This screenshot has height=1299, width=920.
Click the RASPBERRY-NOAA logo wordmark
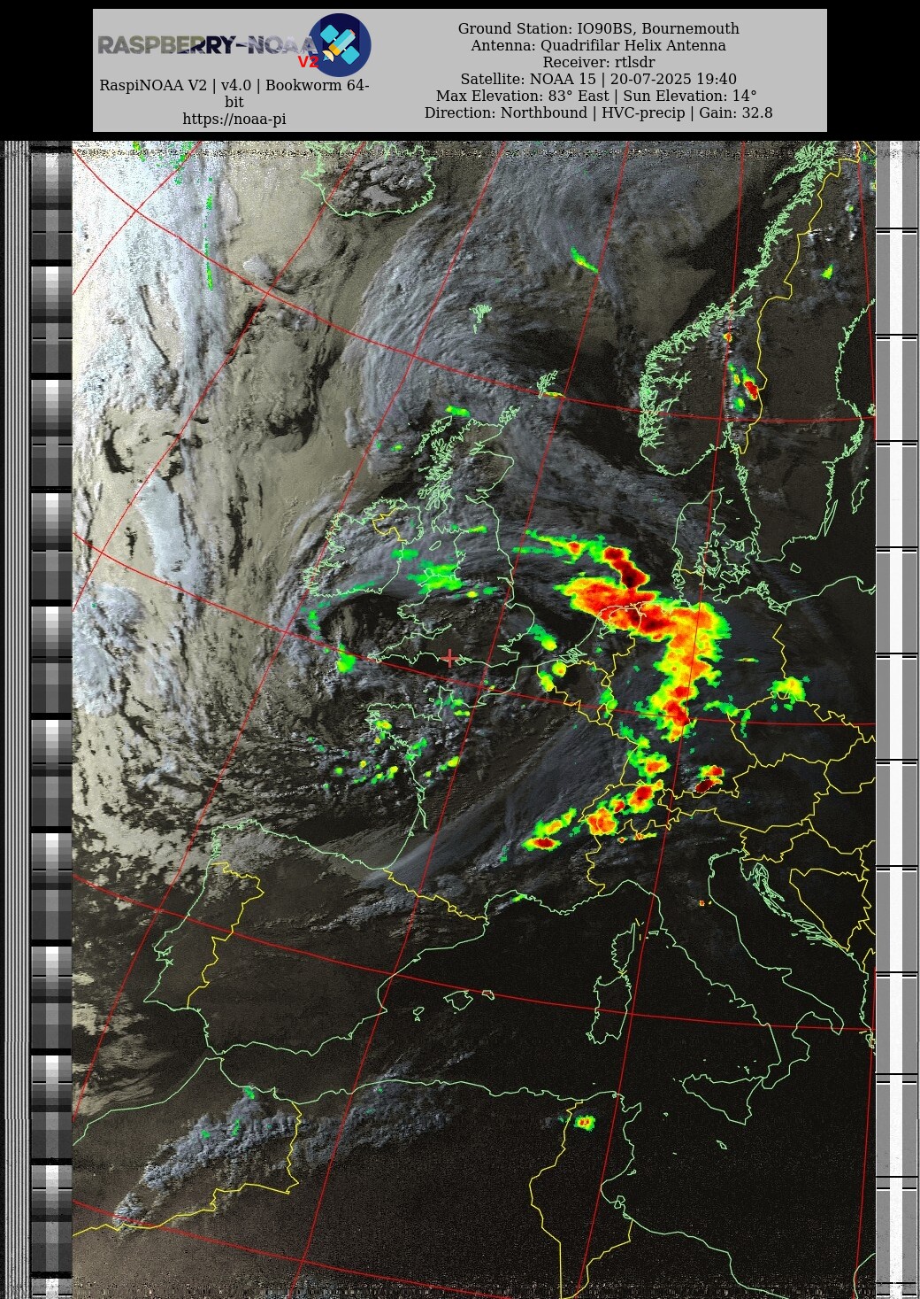206,45
